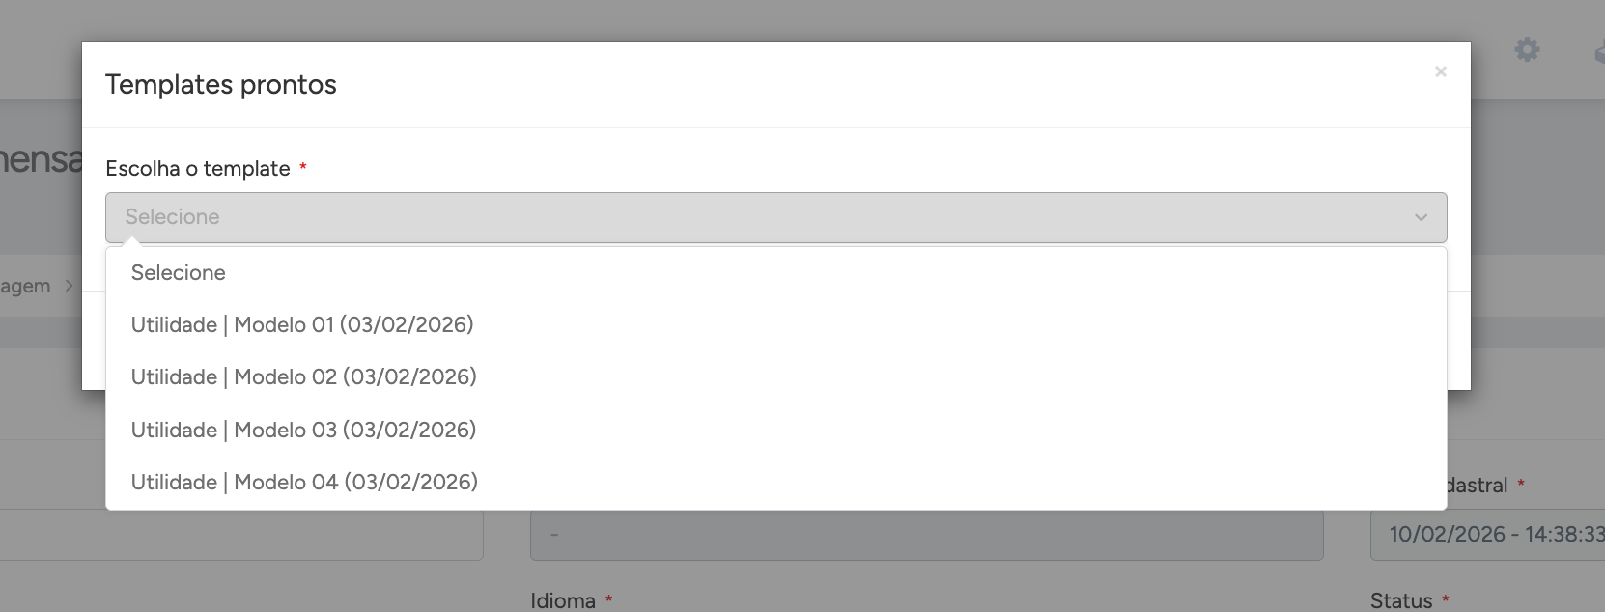Click the Templates prontos dialog title

pos(221,85)
